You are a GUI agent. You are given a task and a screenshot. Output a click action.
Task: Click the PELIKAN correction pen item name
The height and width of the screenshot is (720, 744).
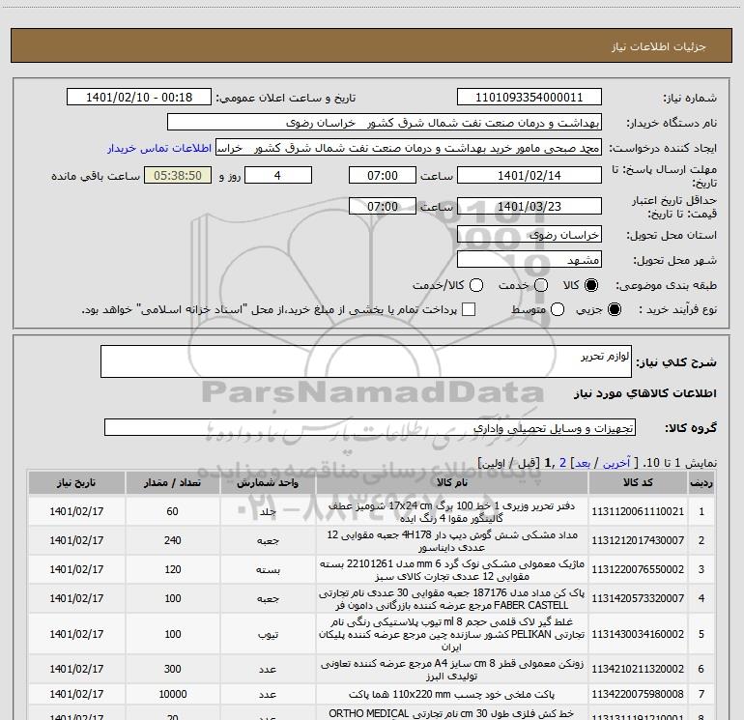click(x=452, y=634)
